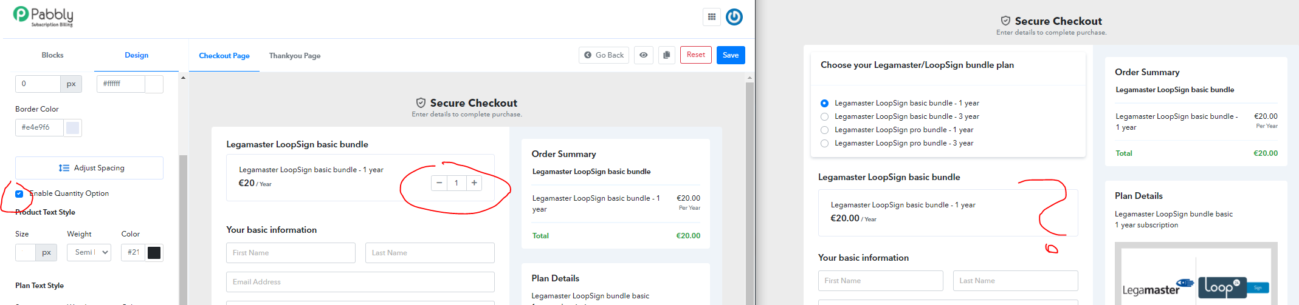Image resolution: width=1299 pixels, height=305 pixels.
Task: Select pro bundle 3 year radio
Action: (x=824, y=143)
